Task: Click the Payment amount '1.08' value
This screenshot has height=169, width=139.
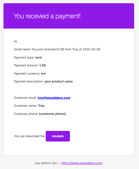Action: pyautogui.click(x=42, y=65)
